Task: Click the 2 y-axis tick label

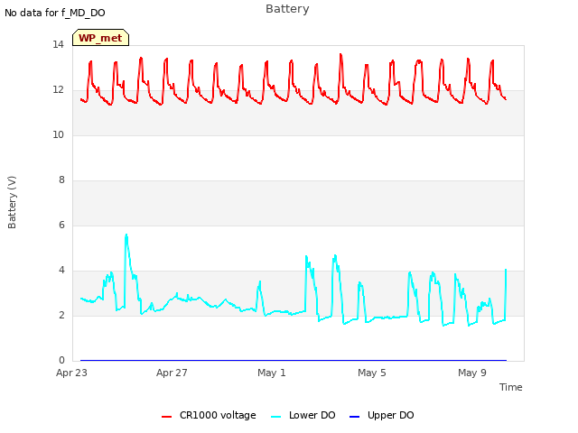Action: pos(61,316)
